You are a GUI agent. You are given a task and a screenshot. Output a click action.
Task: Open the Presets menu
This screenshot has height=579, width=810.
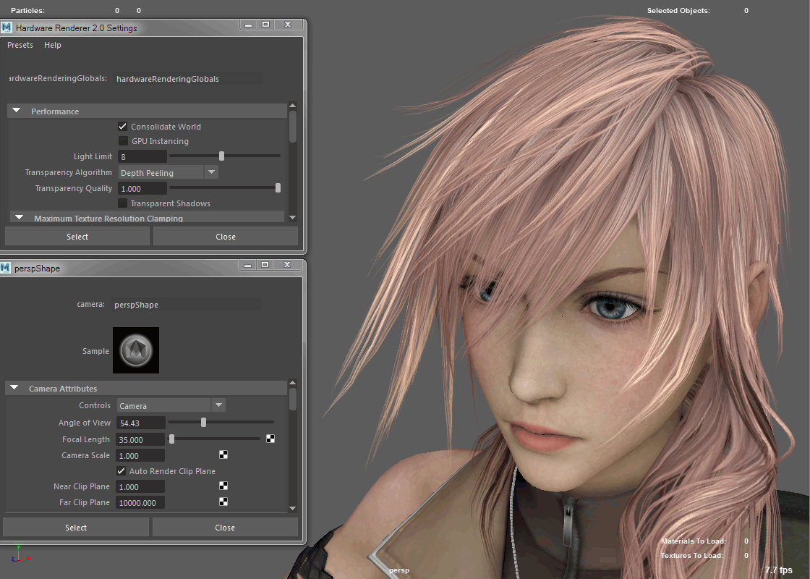[x=20, y=45]
